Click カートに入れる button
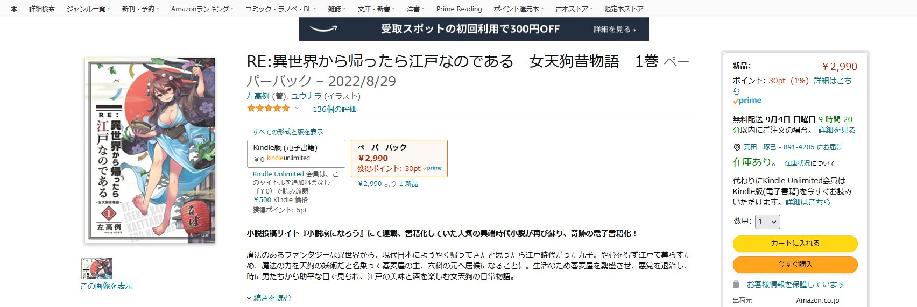The image size is (917, 307). [x=795, y=244]
